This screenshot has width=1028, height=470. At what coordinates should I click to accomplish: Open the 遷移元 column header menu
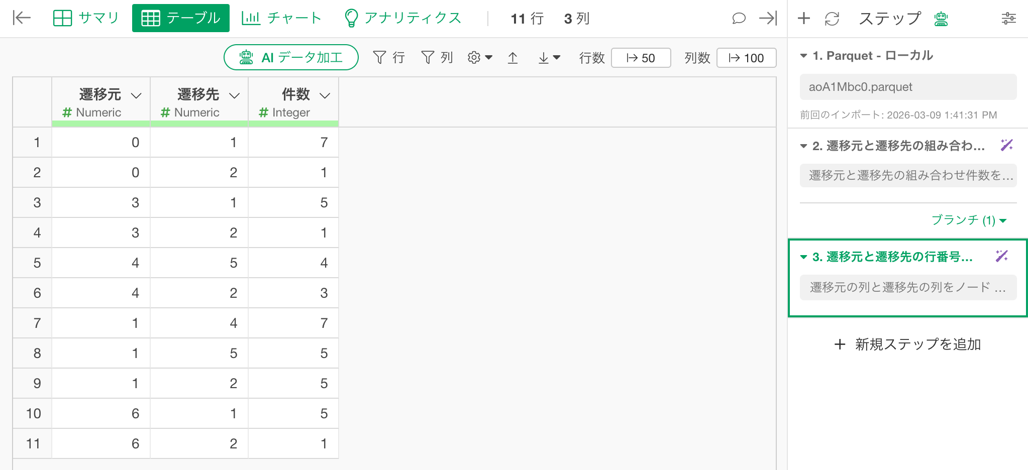pos(136,95)
